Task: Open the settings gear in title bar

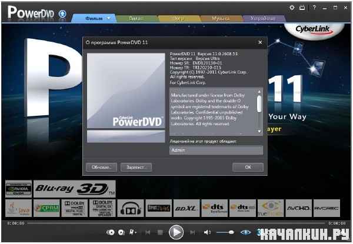Action: [x=292, y=8]
